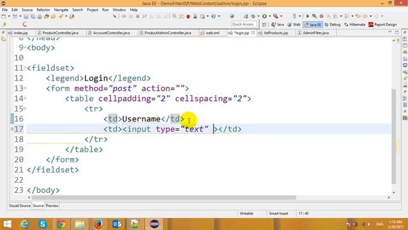408x230 pixels.
Task: Collapse the form fold at line 13
Action: coord(25,88)
